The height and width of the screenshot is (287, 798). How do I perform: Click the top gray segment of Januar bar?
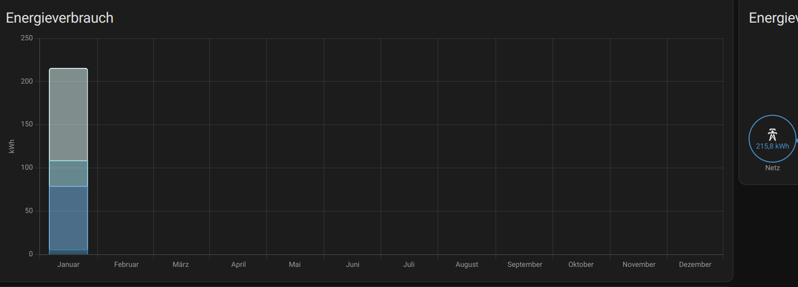69,114
